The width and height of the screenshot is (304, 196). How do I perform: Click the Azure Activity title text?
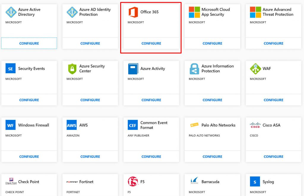pyautogui.click(x=153, y=68)
